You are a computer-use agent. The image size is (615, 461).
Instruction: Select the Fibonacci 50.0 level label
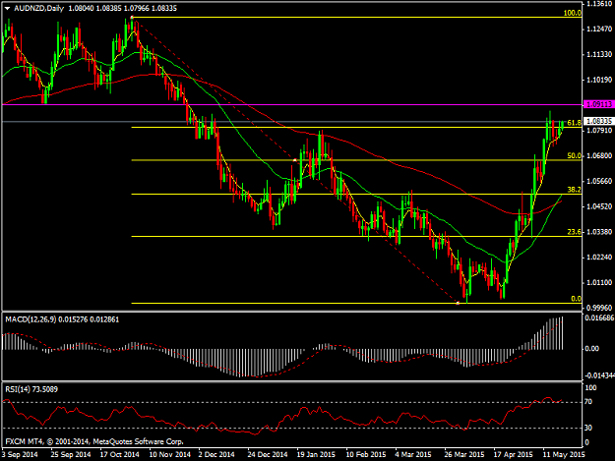click(574, 156)
